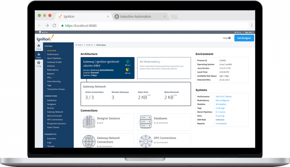Open Voice Alarming in sidebar
The width and height of the screenshot is (290, 167).
(x=54, y=81)
